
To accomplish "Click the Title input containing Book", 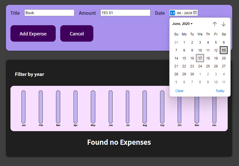I will pos(49,13).
